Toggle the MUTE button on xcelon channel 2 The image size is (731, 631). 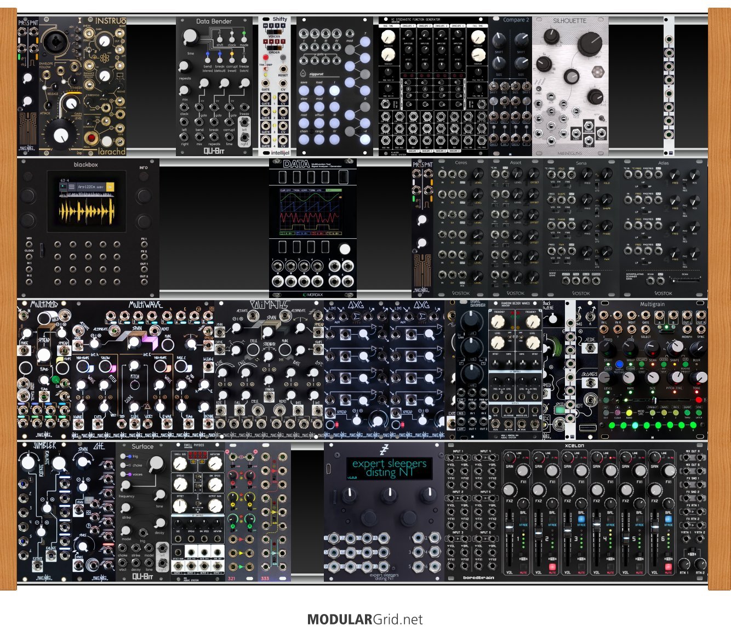pos(552,567)
